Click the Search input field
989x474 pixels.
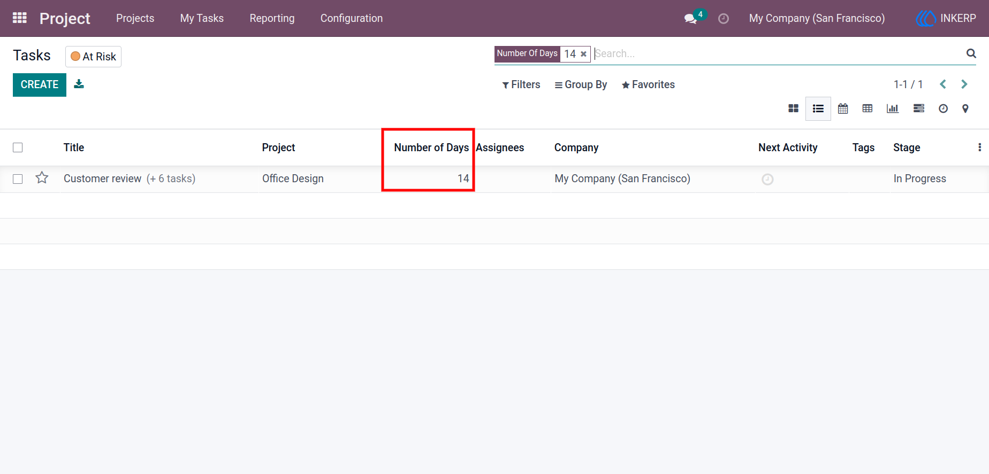click(x=779, y=53)
